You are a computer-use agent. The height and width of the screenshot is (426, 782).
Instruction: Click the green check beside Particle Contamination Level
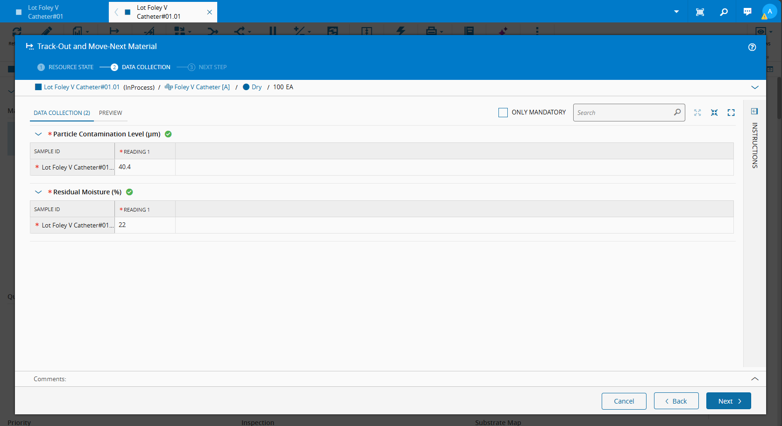[168, 134]
